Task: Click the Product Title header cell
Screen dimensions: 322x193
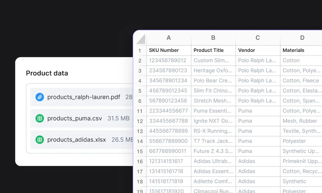Action: [x=213, y=51]
